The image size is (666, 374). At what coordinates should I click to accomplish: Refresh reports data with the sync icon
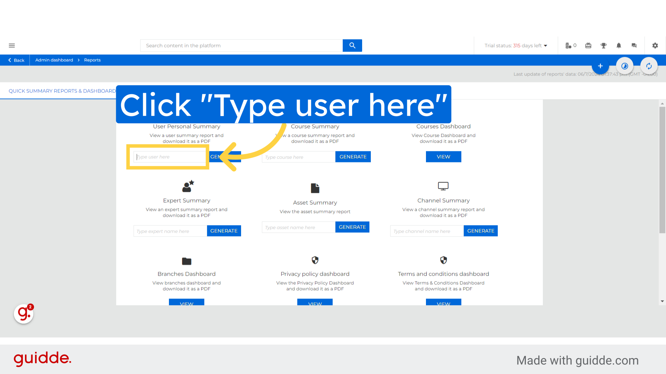649,66
